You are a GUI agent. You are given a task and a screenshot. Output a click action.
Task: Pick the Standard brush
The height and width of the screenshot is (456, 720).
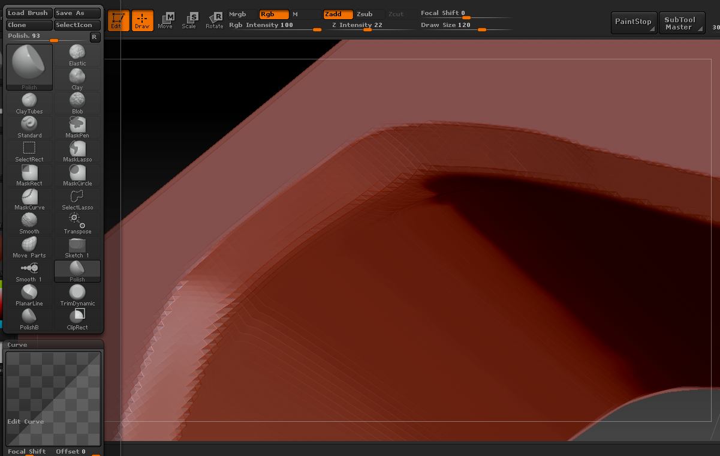point(29,127)
